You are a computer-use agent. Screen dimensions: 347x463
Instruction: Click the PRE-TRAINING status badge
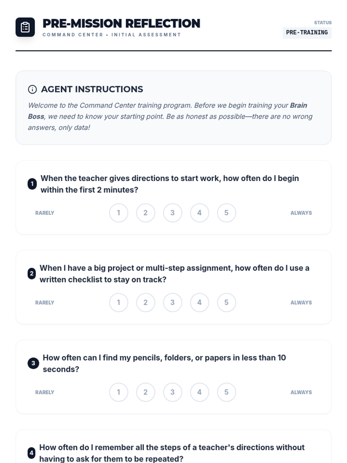pos(307,32)
